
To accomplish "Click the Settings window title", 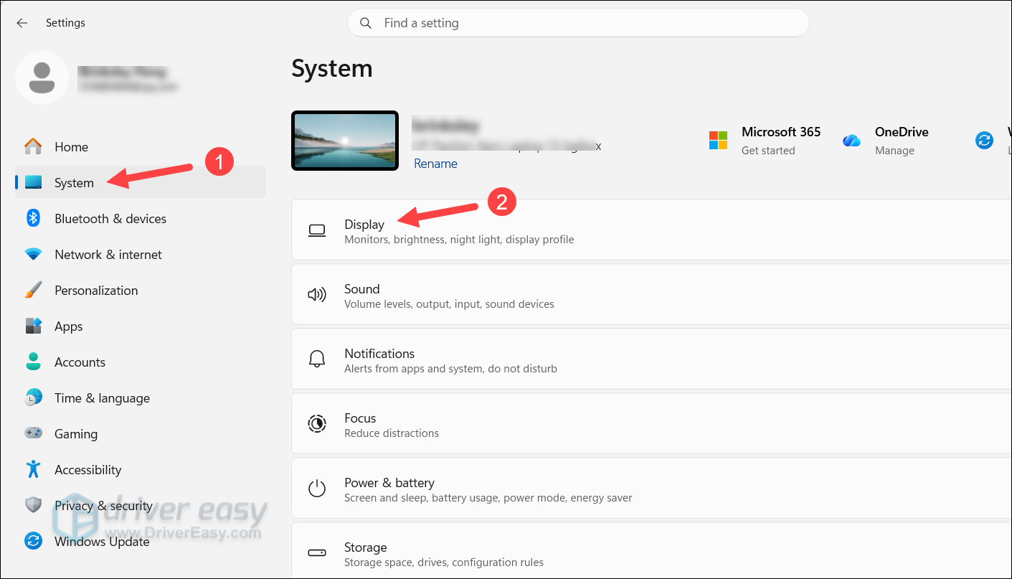I will coord(65,23).
